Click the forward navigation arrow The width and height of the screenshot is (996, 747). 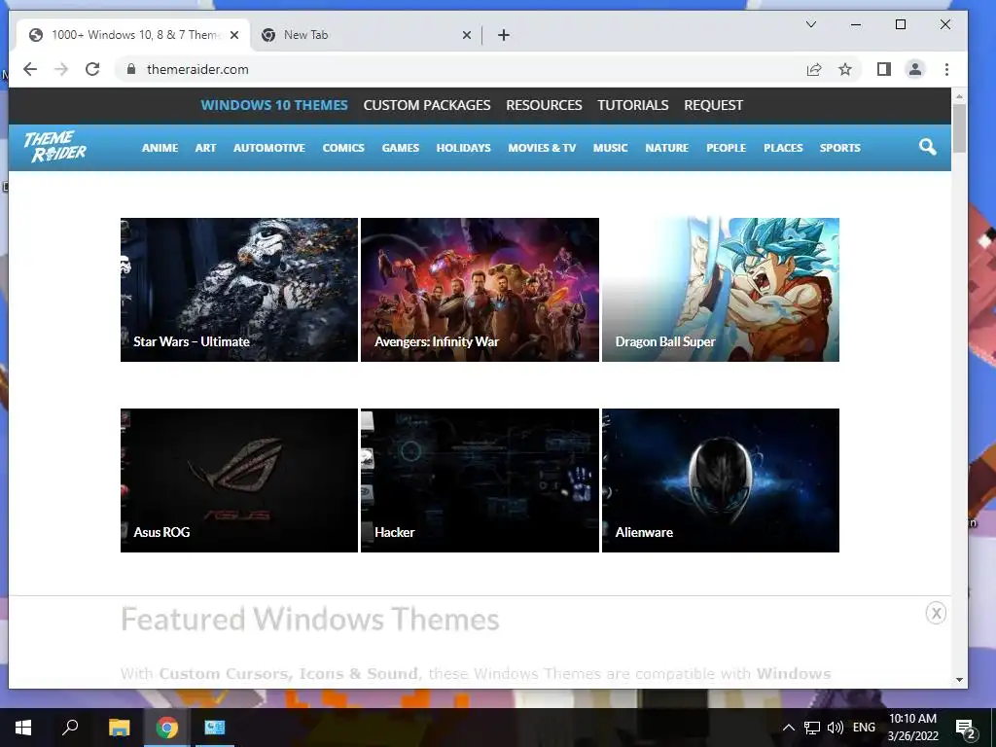pyautogui.click(x=61, y=69)
